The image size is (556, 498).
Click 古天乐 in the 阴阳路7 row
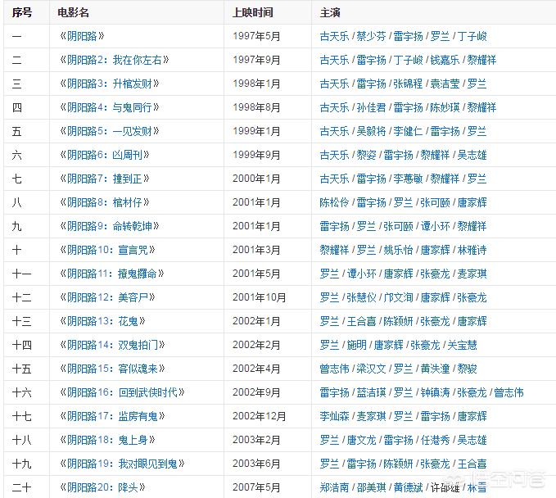click(x=334, y=179)
